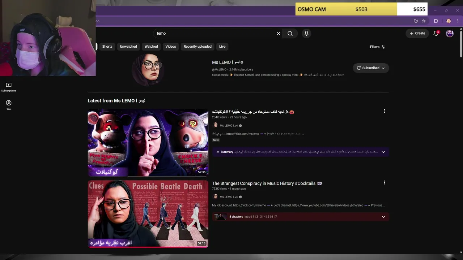Click the Ms LEMO channel name under first video
This screenshot has height=260, width=463.
(x=229, y=126)
